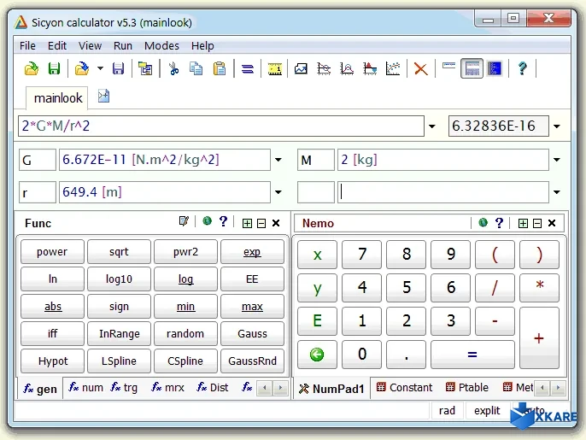Toggle the blue dark panel view toolbar button
Image resolution: width=586 pixels, height=440 pixels.
pos(495,69)
